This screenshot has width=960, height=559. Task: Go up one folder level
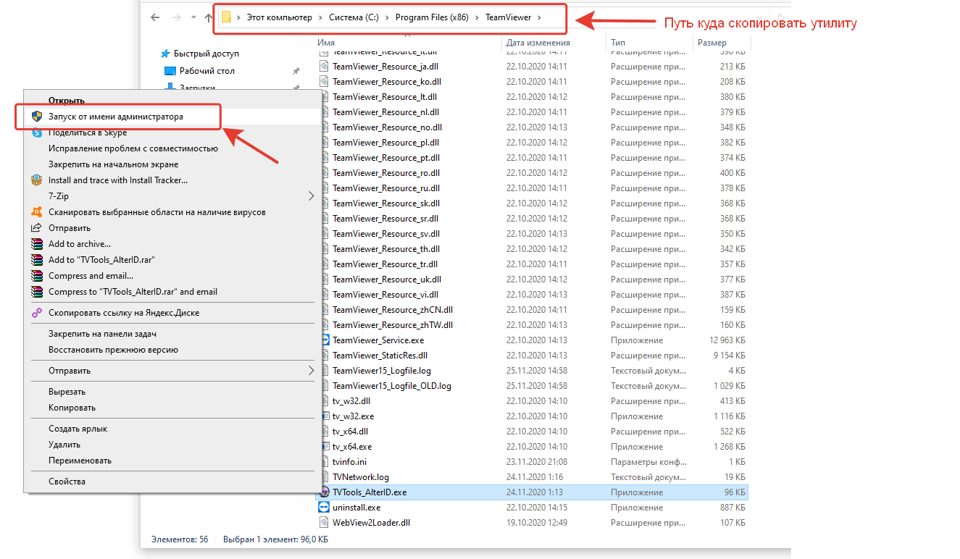tap(208, 17)
